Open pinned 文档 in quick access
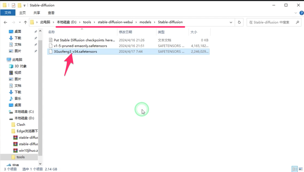Screen dimensions: 304x172 [18, 45]
